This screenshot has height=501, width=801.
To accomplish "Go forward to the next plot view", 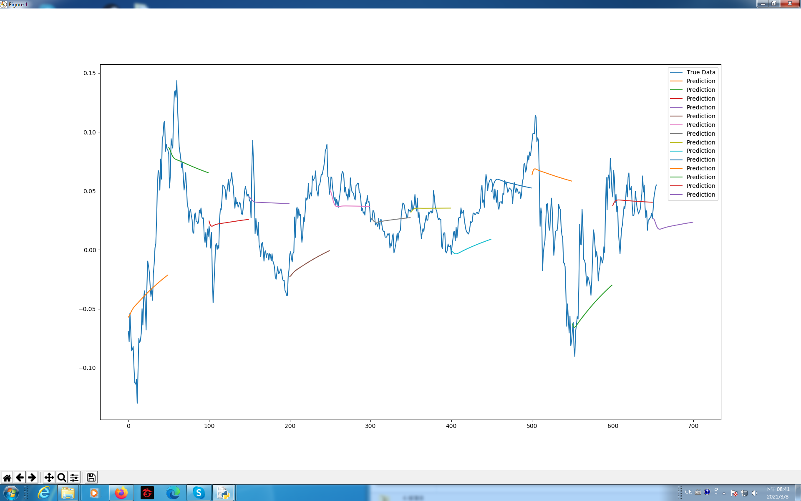I will pos(32,477).
